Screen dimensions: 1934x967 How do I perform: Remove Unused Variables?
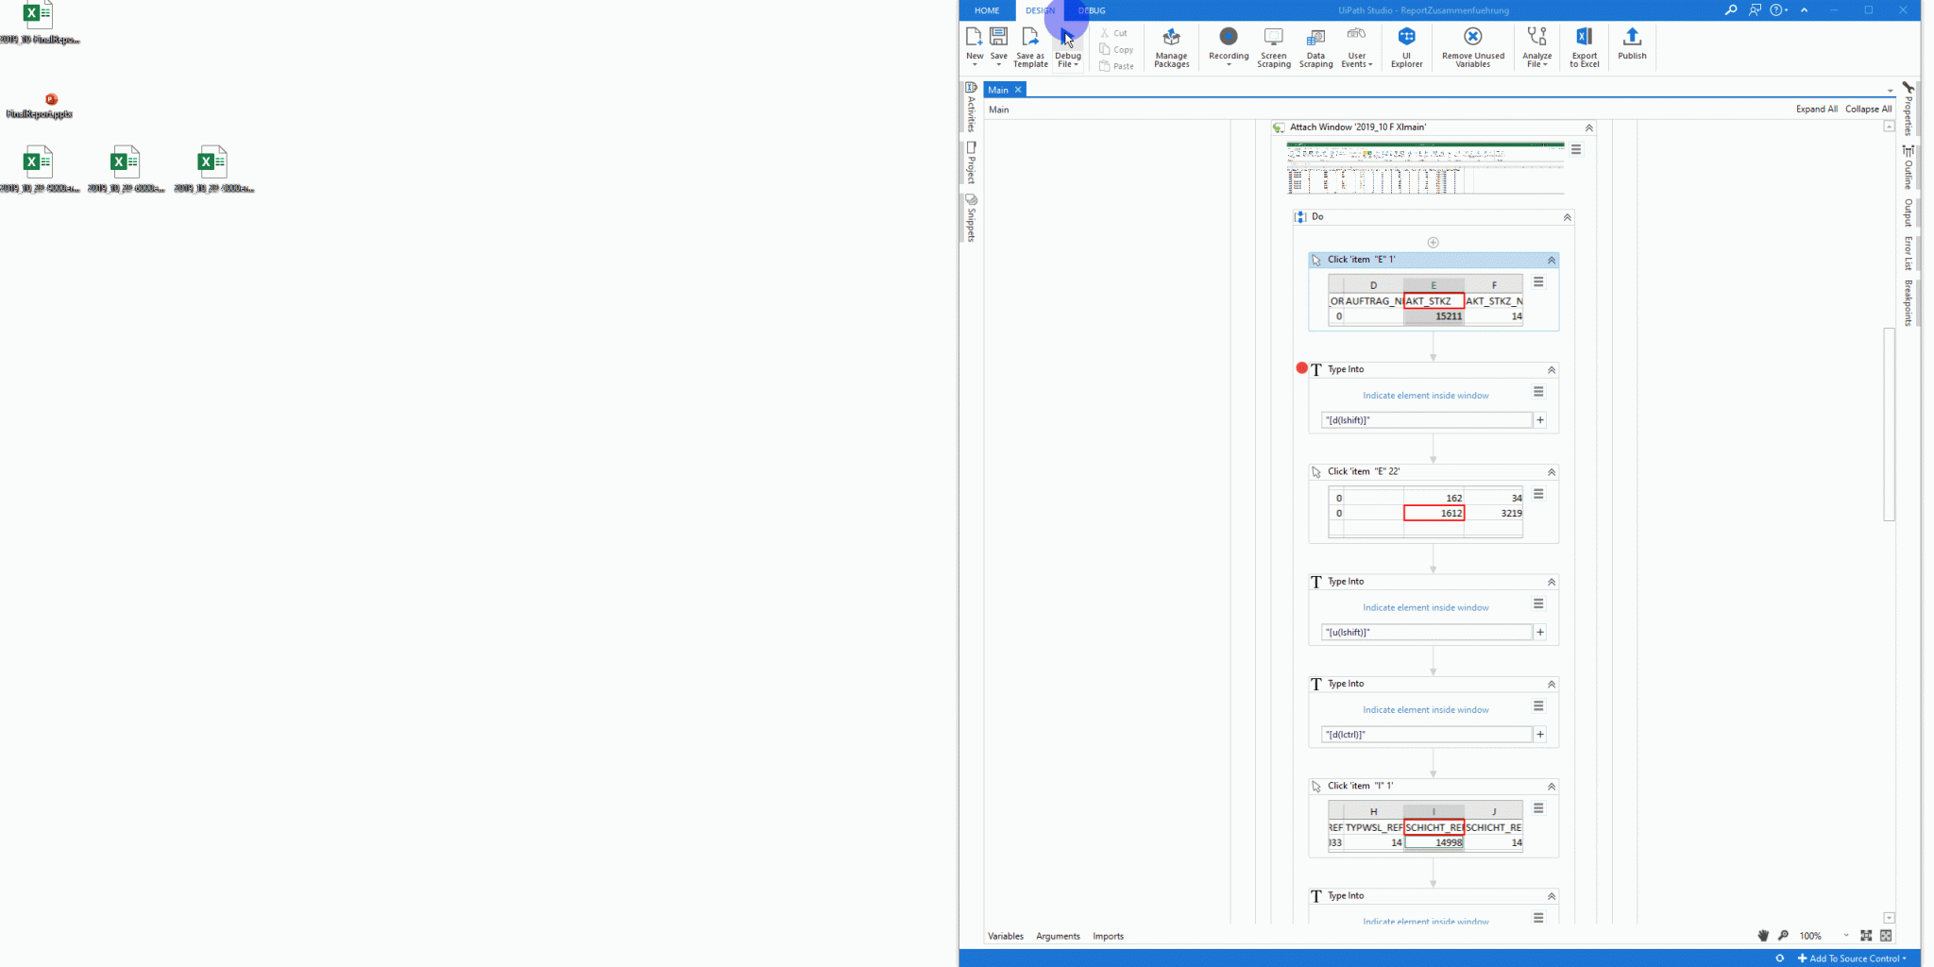[x=1472, y=45]
